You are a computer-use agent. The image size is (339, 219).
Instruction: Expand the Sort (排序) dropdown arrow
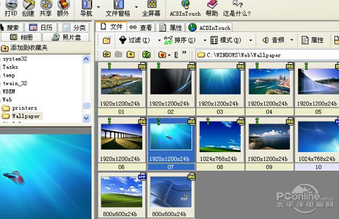click(x=205, y=41)
